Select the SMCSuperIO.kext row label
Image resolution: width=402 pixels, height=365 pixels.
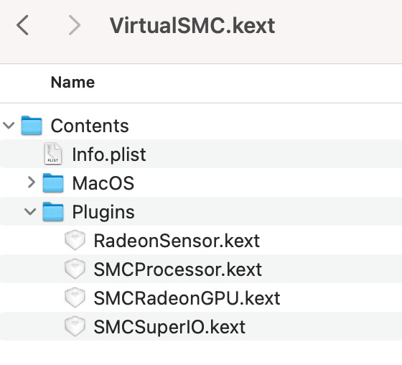(169, 327)
